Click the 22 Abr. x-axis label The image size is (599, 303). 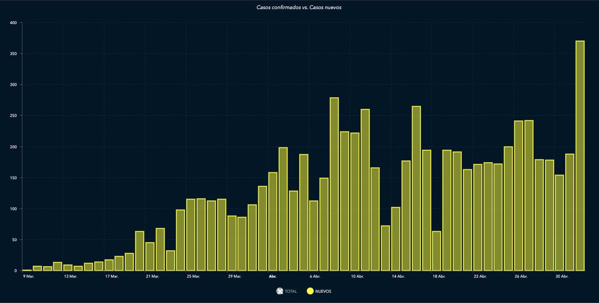tap(480, 276)
